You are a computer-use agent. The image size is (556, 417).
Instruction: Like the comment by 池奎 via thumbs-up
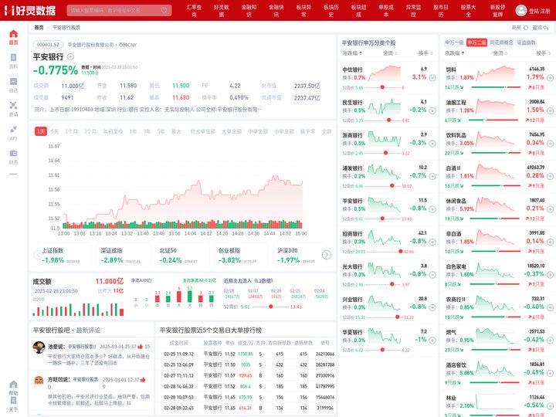tap(140, 347)
